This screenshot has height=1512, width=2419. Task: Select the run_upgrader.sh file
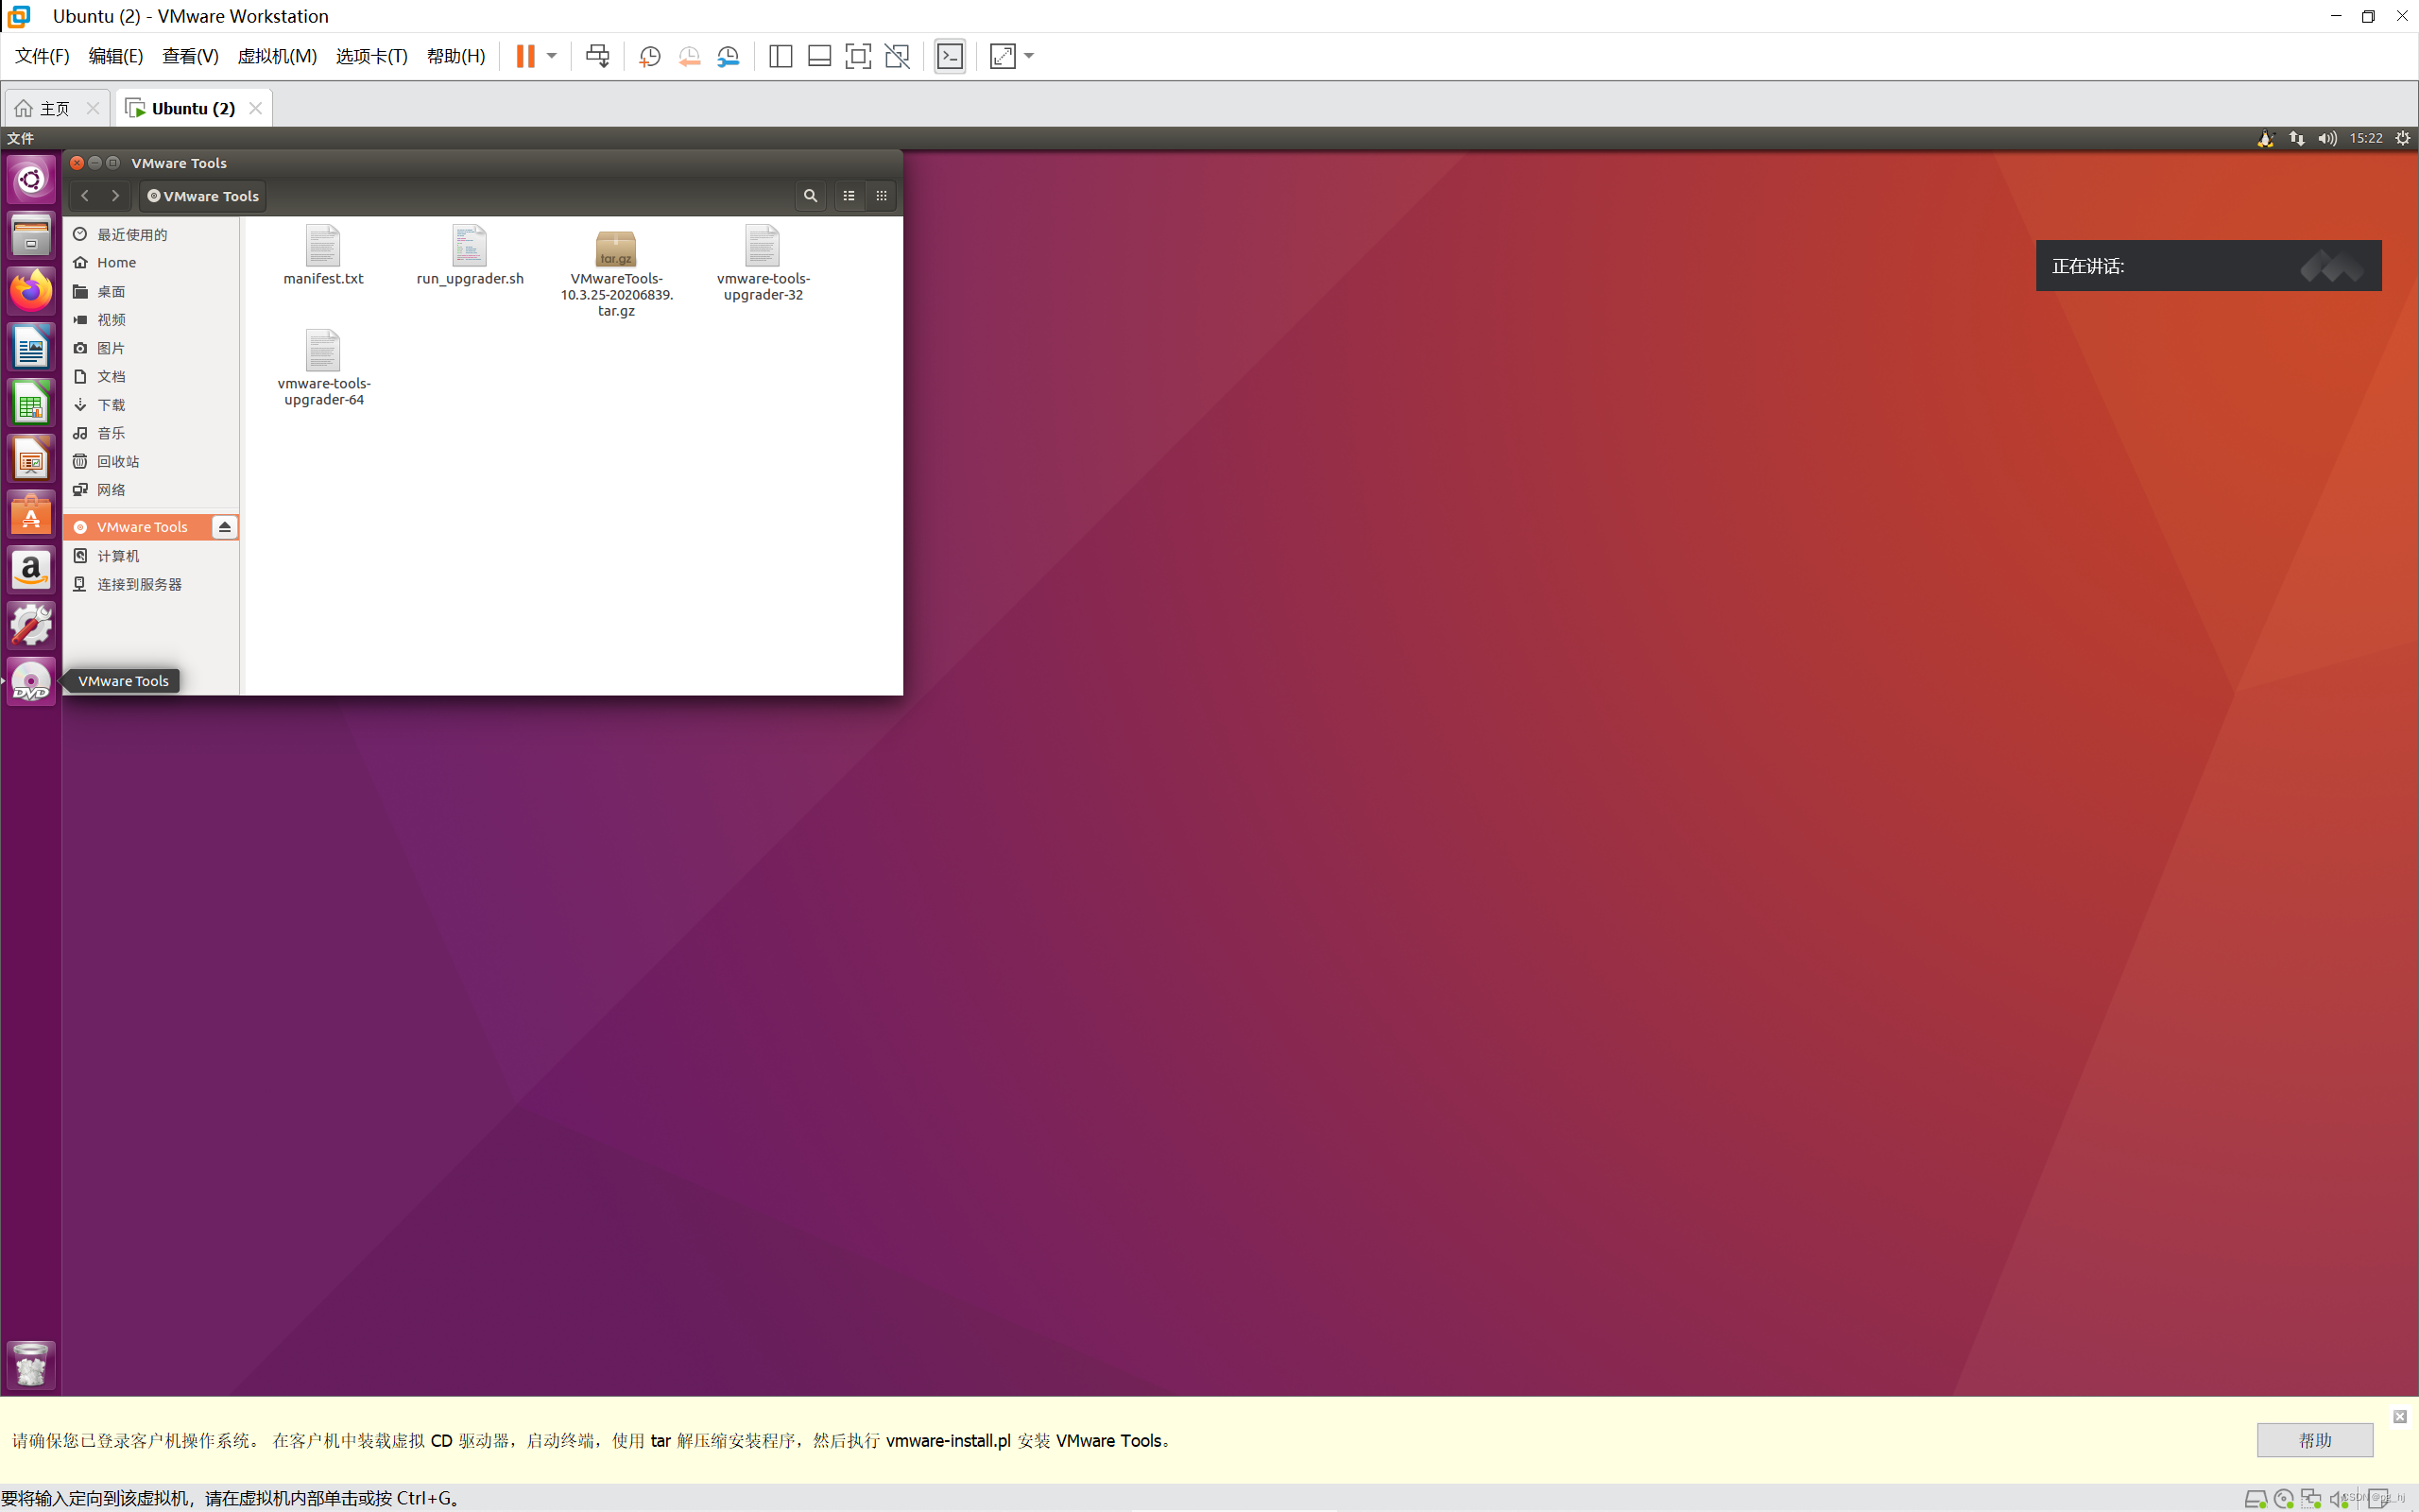pyautogui.click(x=470, y=256)
